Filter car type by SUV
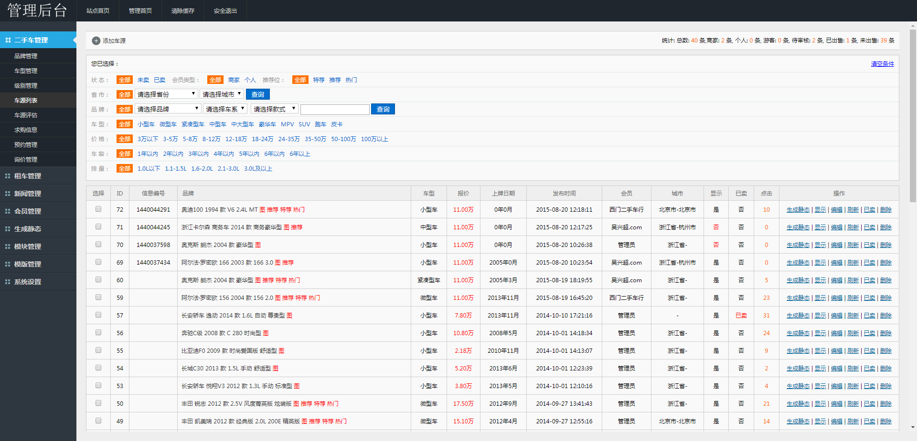The height and width of the screenshot is (441, 917). point(304,124)
